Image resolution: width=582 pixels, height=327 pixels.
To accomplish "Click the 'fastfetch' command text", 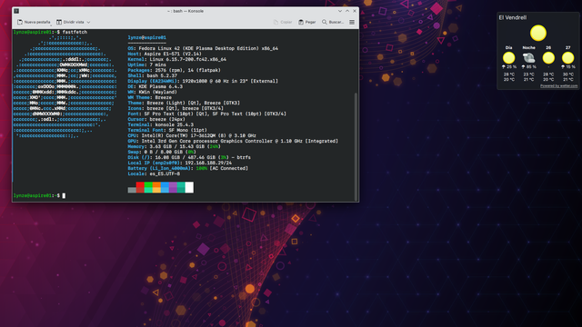I will [x=75, y=33].
